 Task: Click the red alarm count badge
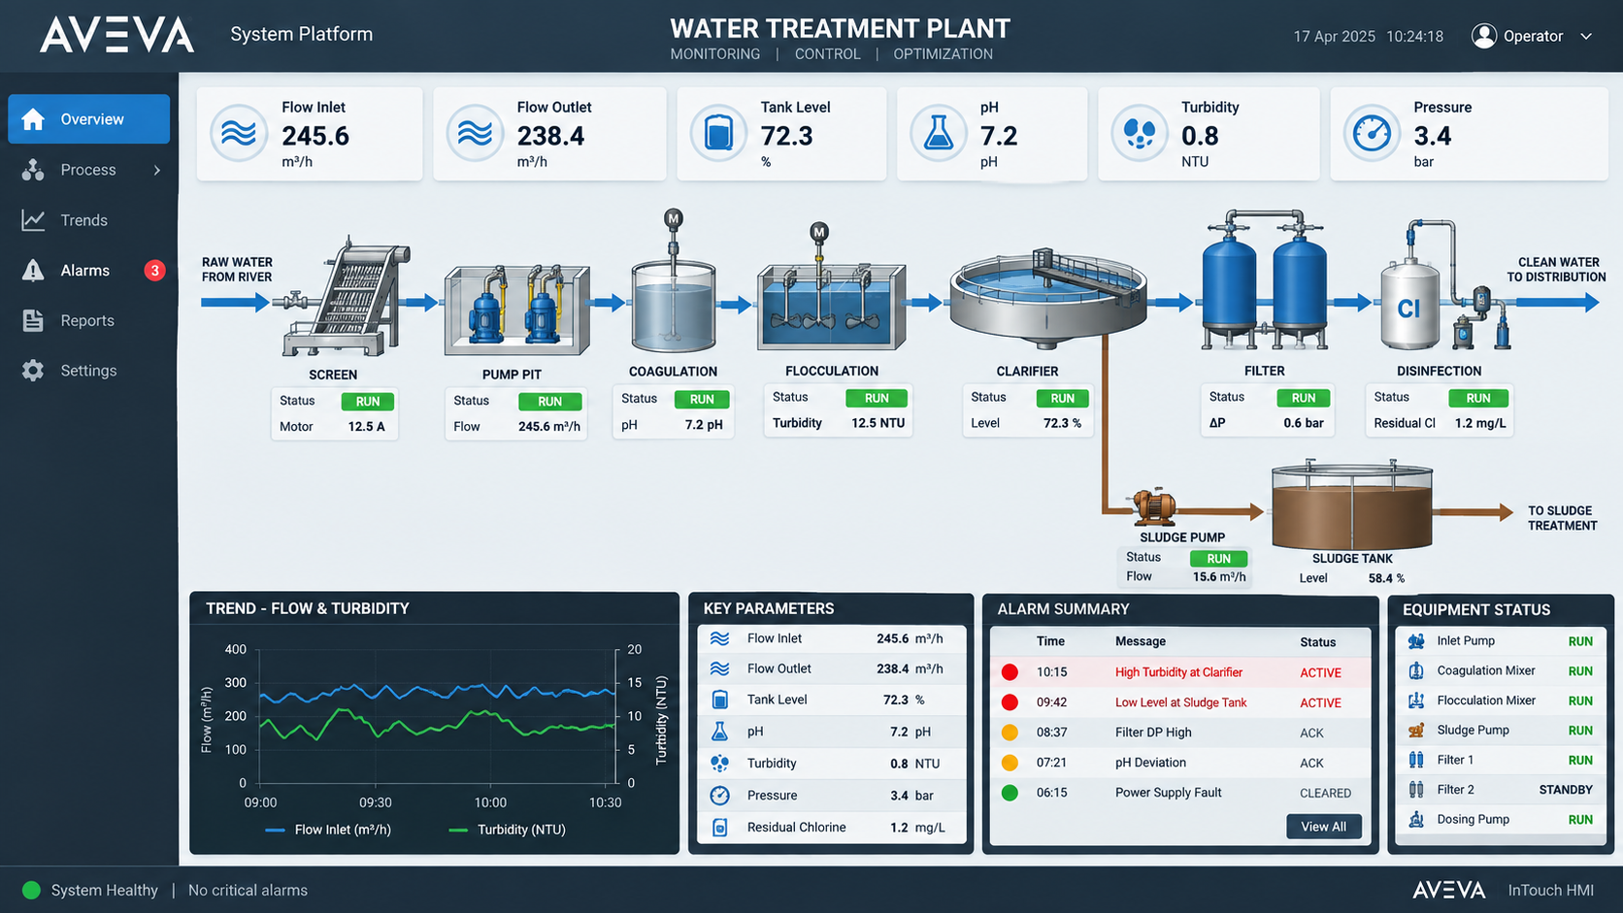pyautogui.click(x=154, y=271)
